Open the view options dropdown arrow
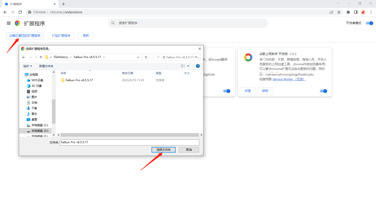Image resolution: width=376 pixels, height=201 pixels. pos(188,66)
